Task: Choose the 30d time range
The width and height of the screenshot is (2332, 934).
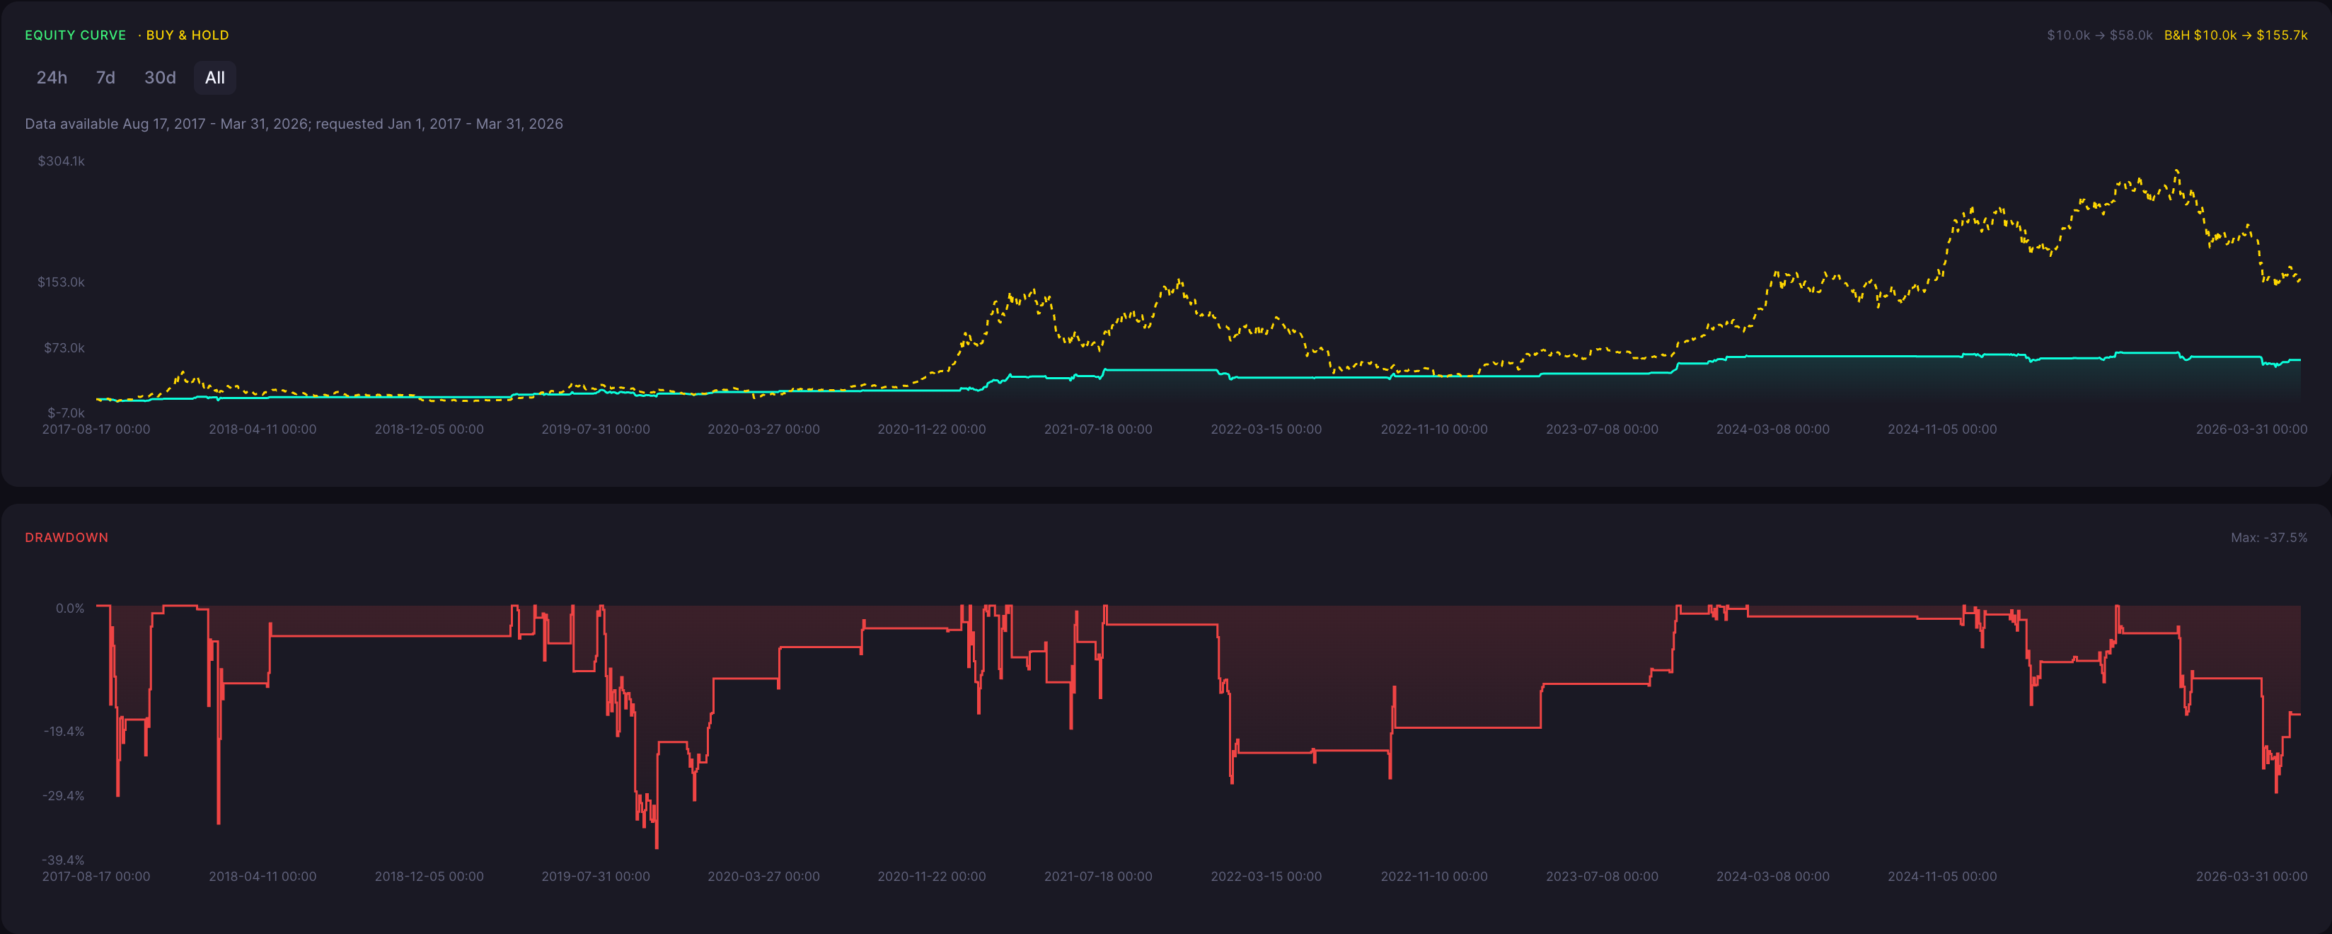Action: (160, 78)
